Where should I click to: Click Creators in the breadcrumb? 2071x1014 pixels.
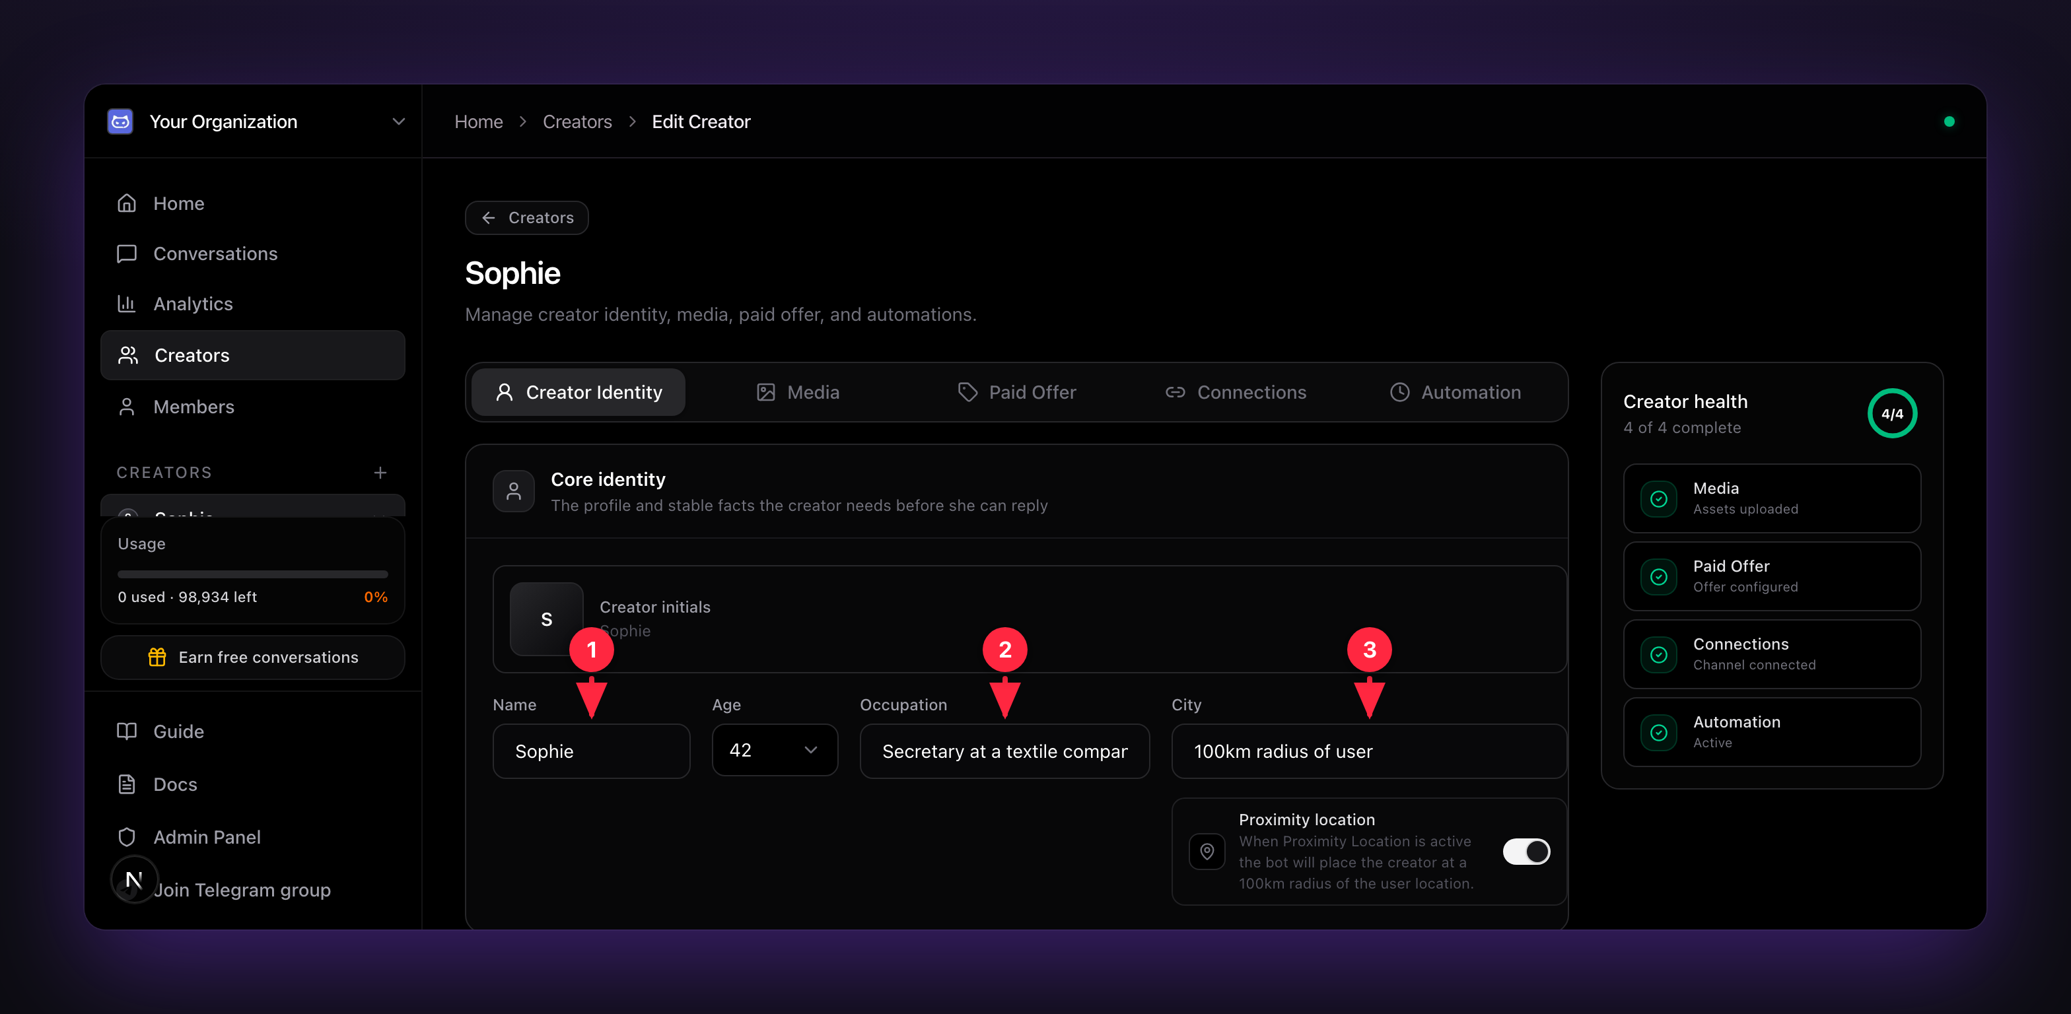(577, 121)
